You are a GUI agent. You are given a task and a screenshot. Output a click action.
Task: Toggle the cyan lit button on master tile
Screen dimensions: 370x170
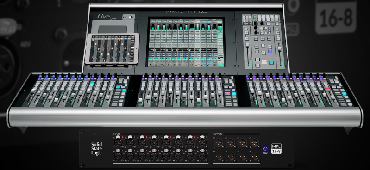click(271, 63)
